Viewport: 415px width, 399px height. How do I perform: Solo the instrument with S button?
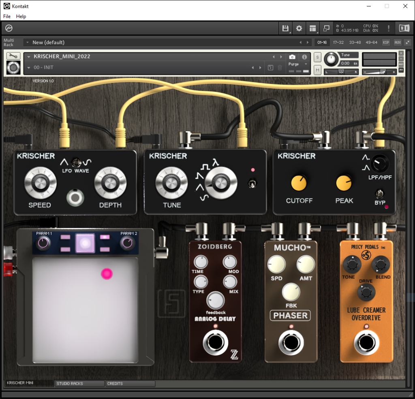(317, 57)
